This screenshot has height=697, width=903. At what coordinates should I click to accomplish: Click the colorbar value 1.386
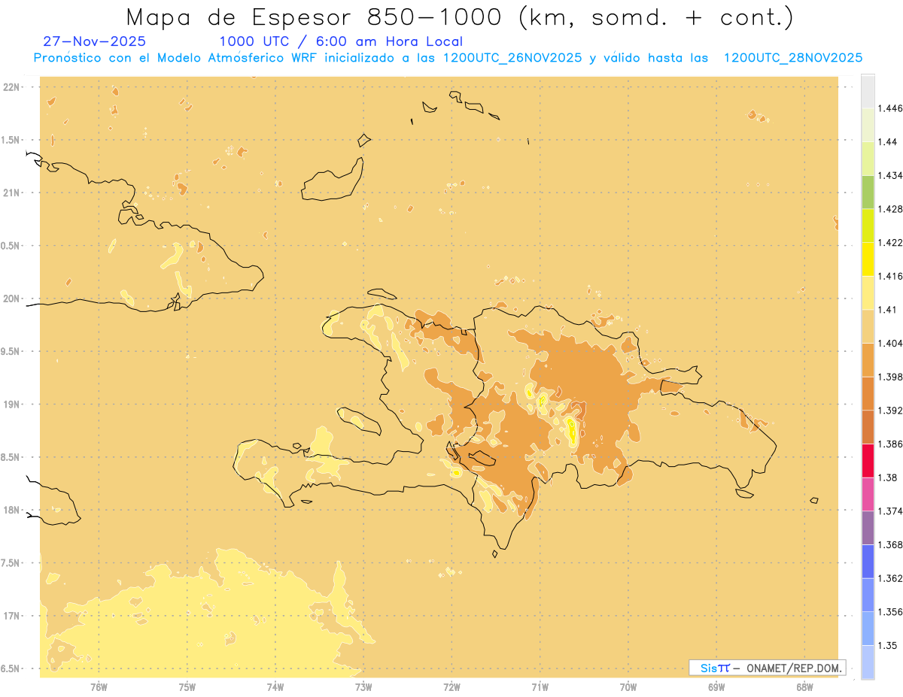(x=889, y=444)
